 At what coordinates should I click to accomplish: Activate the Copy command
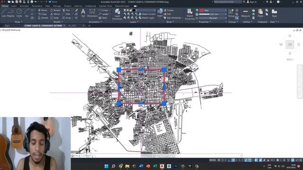(42, 14)
